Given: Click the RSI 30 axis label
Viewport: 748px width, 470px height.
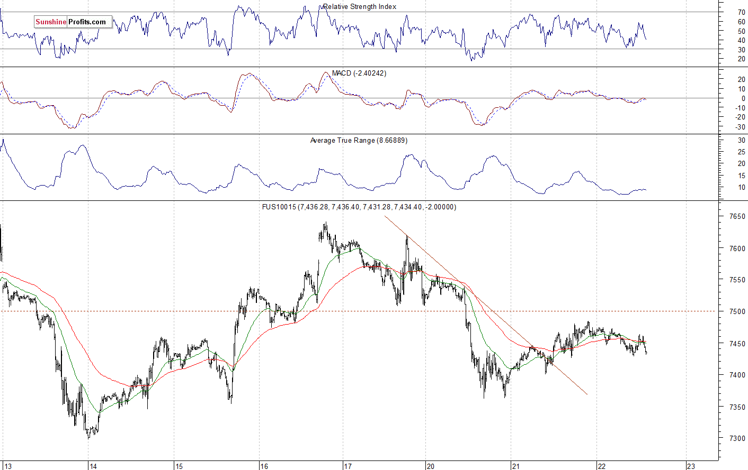Looking at the screenshot, I should (741, 50).
